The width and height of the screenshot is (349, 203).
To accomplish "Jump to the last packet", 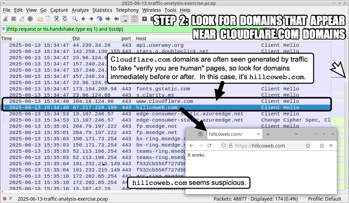I will point(116,19).
